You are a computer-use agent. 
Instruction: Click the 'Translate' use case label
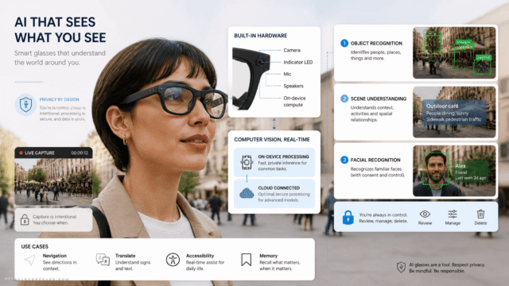(x=126, y=256)
